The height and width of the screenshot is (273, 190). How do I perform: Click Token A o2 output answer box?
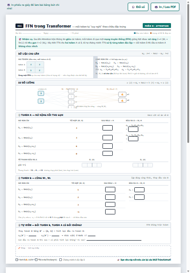(x=133, y=139)
